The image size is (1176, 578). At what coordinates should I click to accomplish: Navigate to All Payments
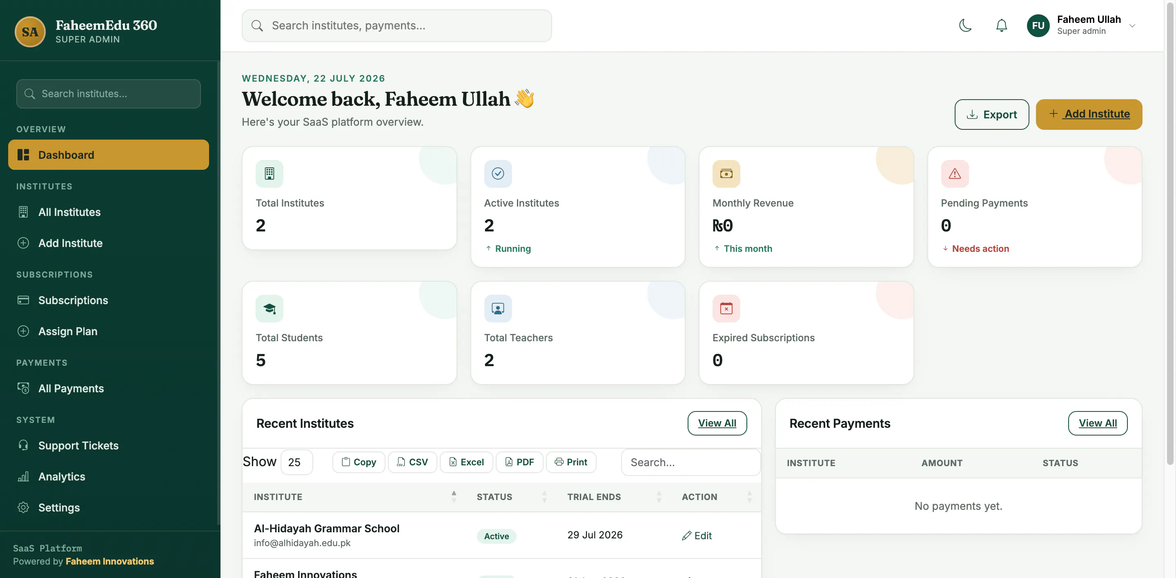coord(108,388)
